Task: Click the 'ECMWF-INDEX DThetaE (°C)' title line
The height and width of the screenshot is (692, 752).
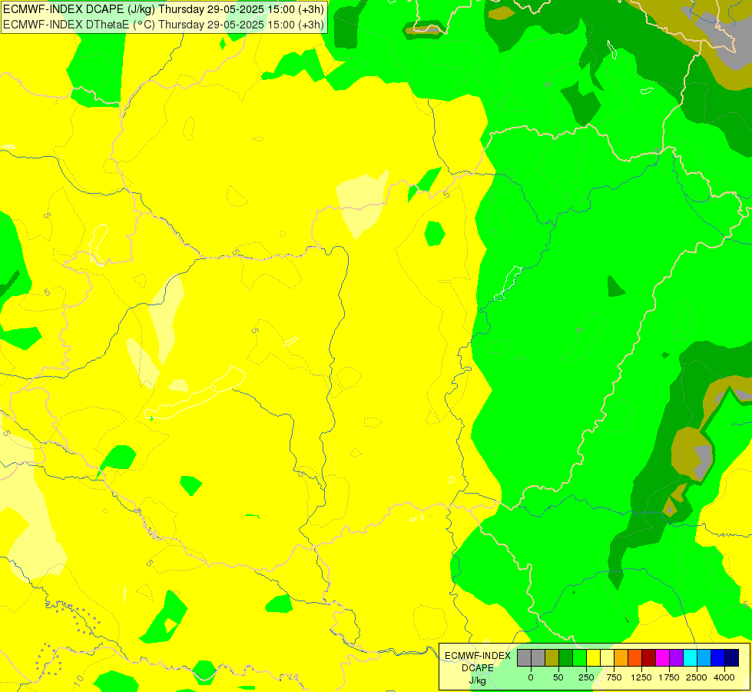Action: coord(164,25)
